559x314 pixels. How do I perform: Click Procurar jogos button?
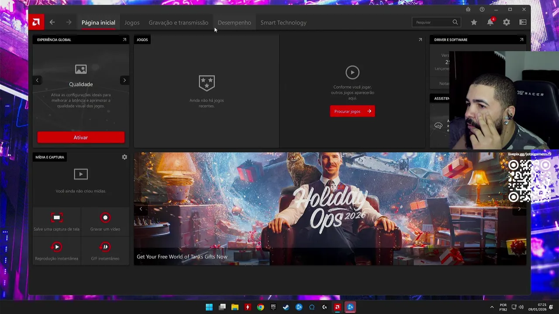(x=352, y=111)
